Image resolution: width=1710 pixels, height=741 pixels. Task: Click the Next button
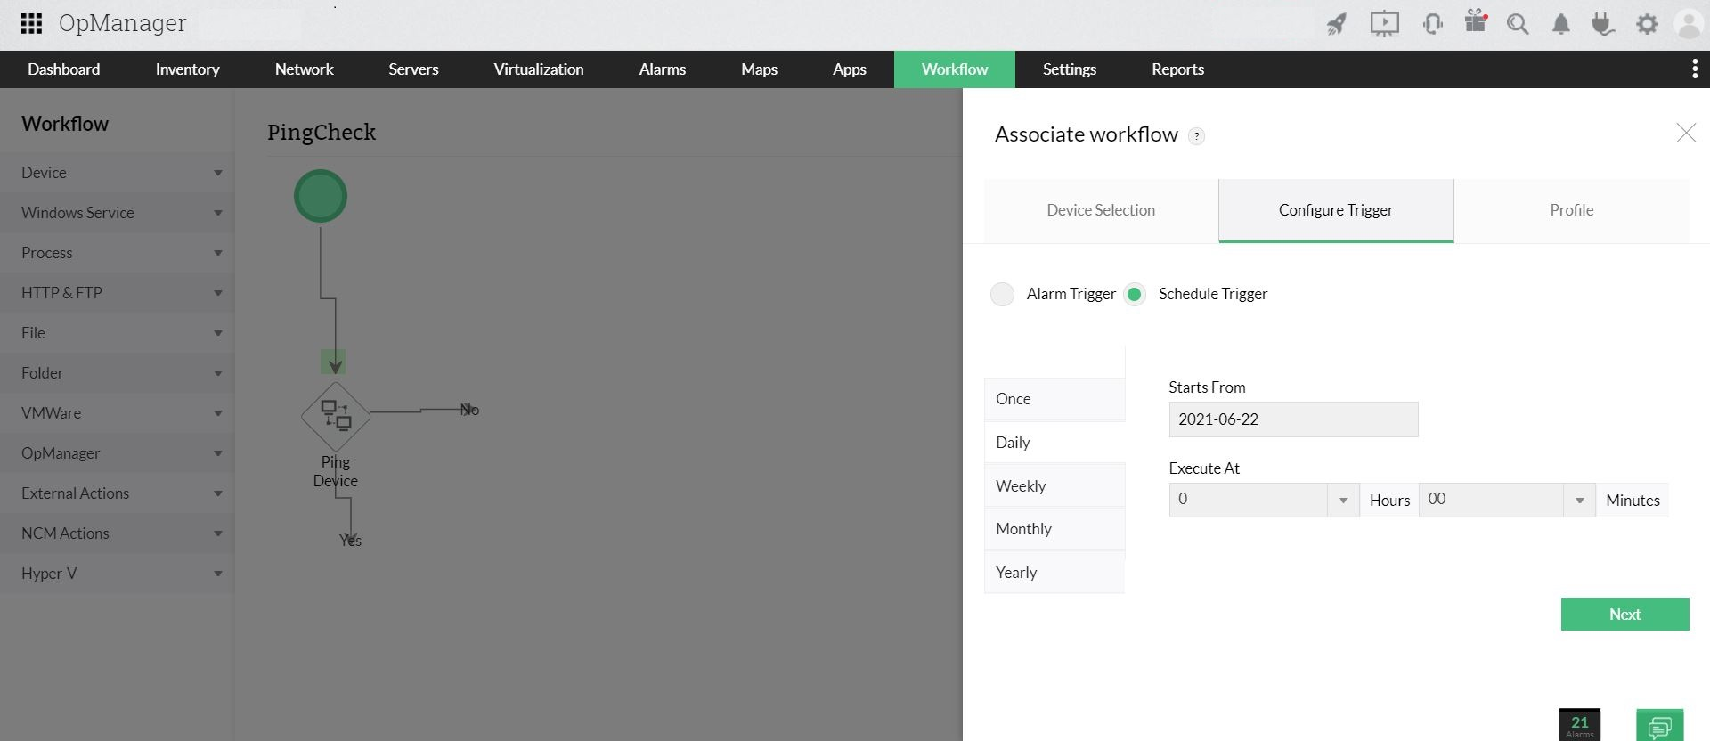1625,615
